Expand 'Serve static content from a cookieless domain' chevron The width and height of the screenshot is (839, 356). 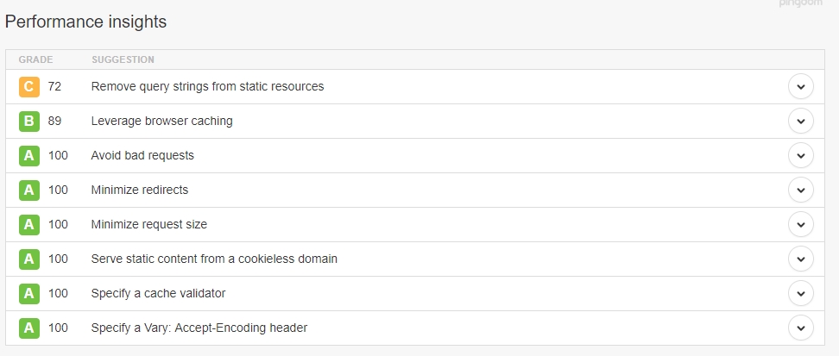click(800, 259)
